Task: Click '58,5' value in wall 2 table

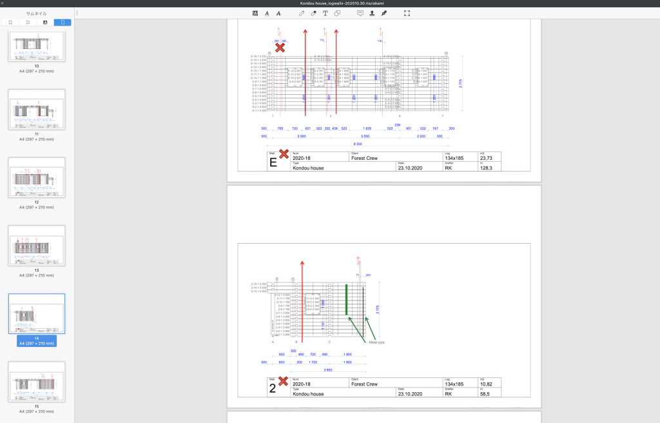Action: [x=485, y=394]
